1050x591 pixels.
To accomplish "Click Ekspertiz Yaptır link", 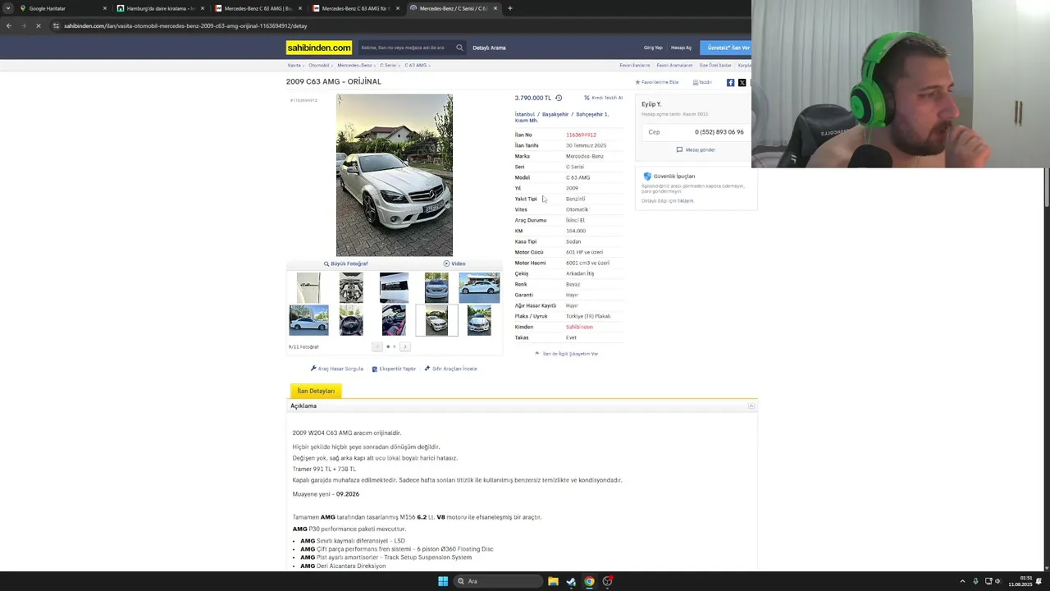I will click(394, 369).
